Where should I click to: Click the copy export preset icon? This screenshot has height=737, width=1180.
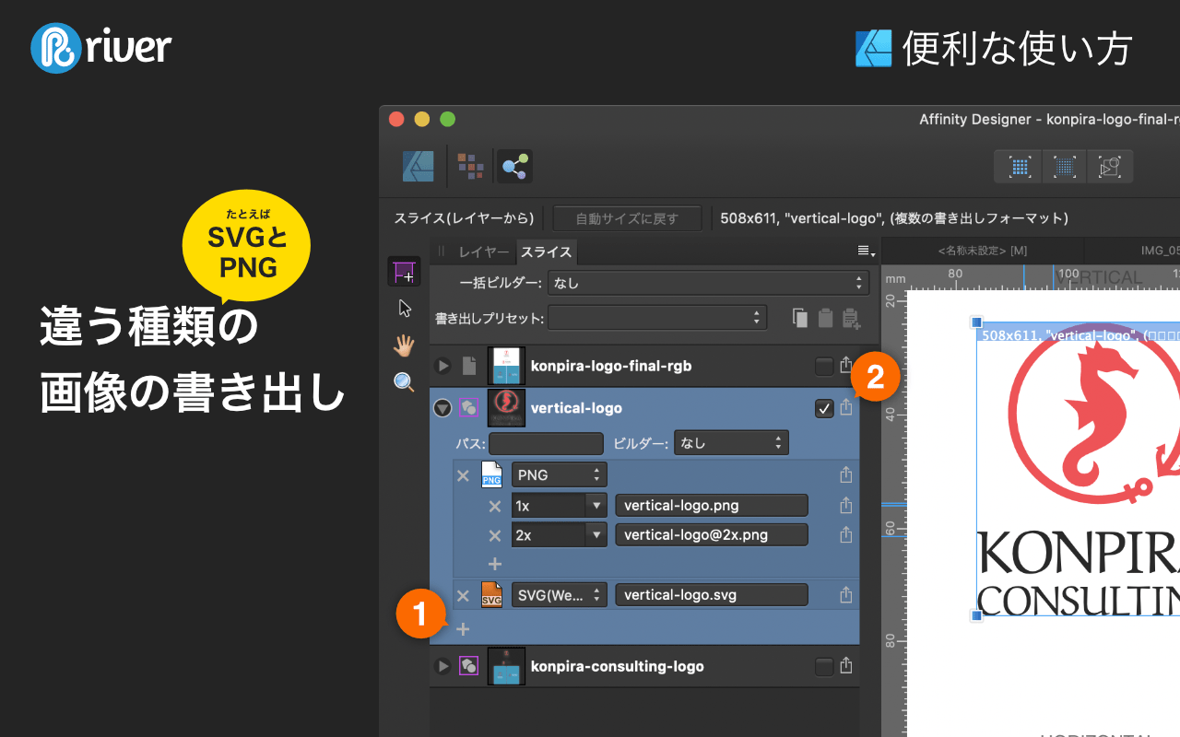click(x=800, y=318)
